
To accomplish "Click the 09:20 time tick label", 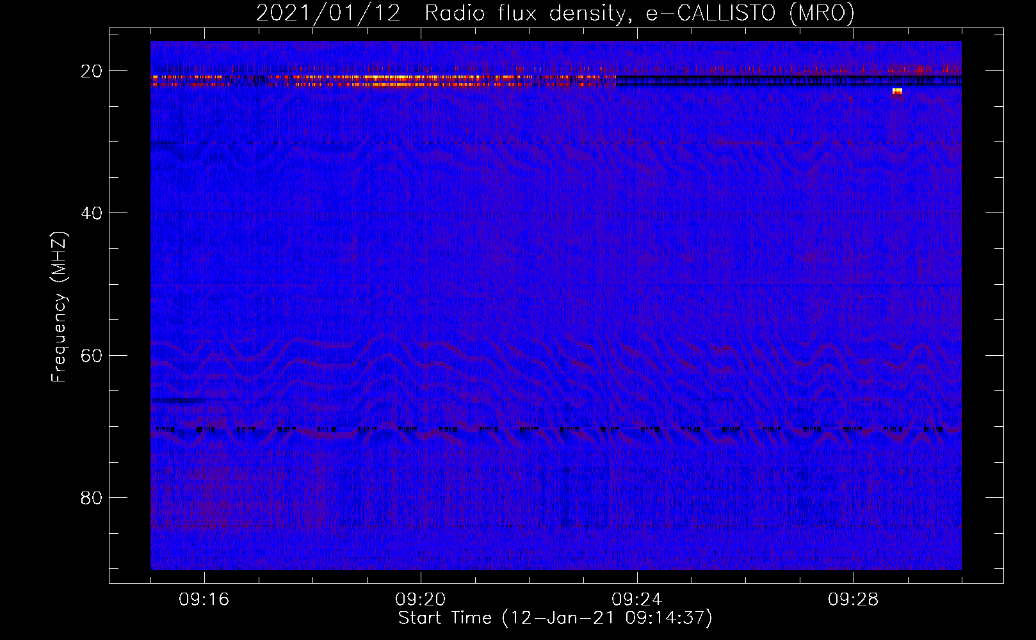I will click(421, 600).
